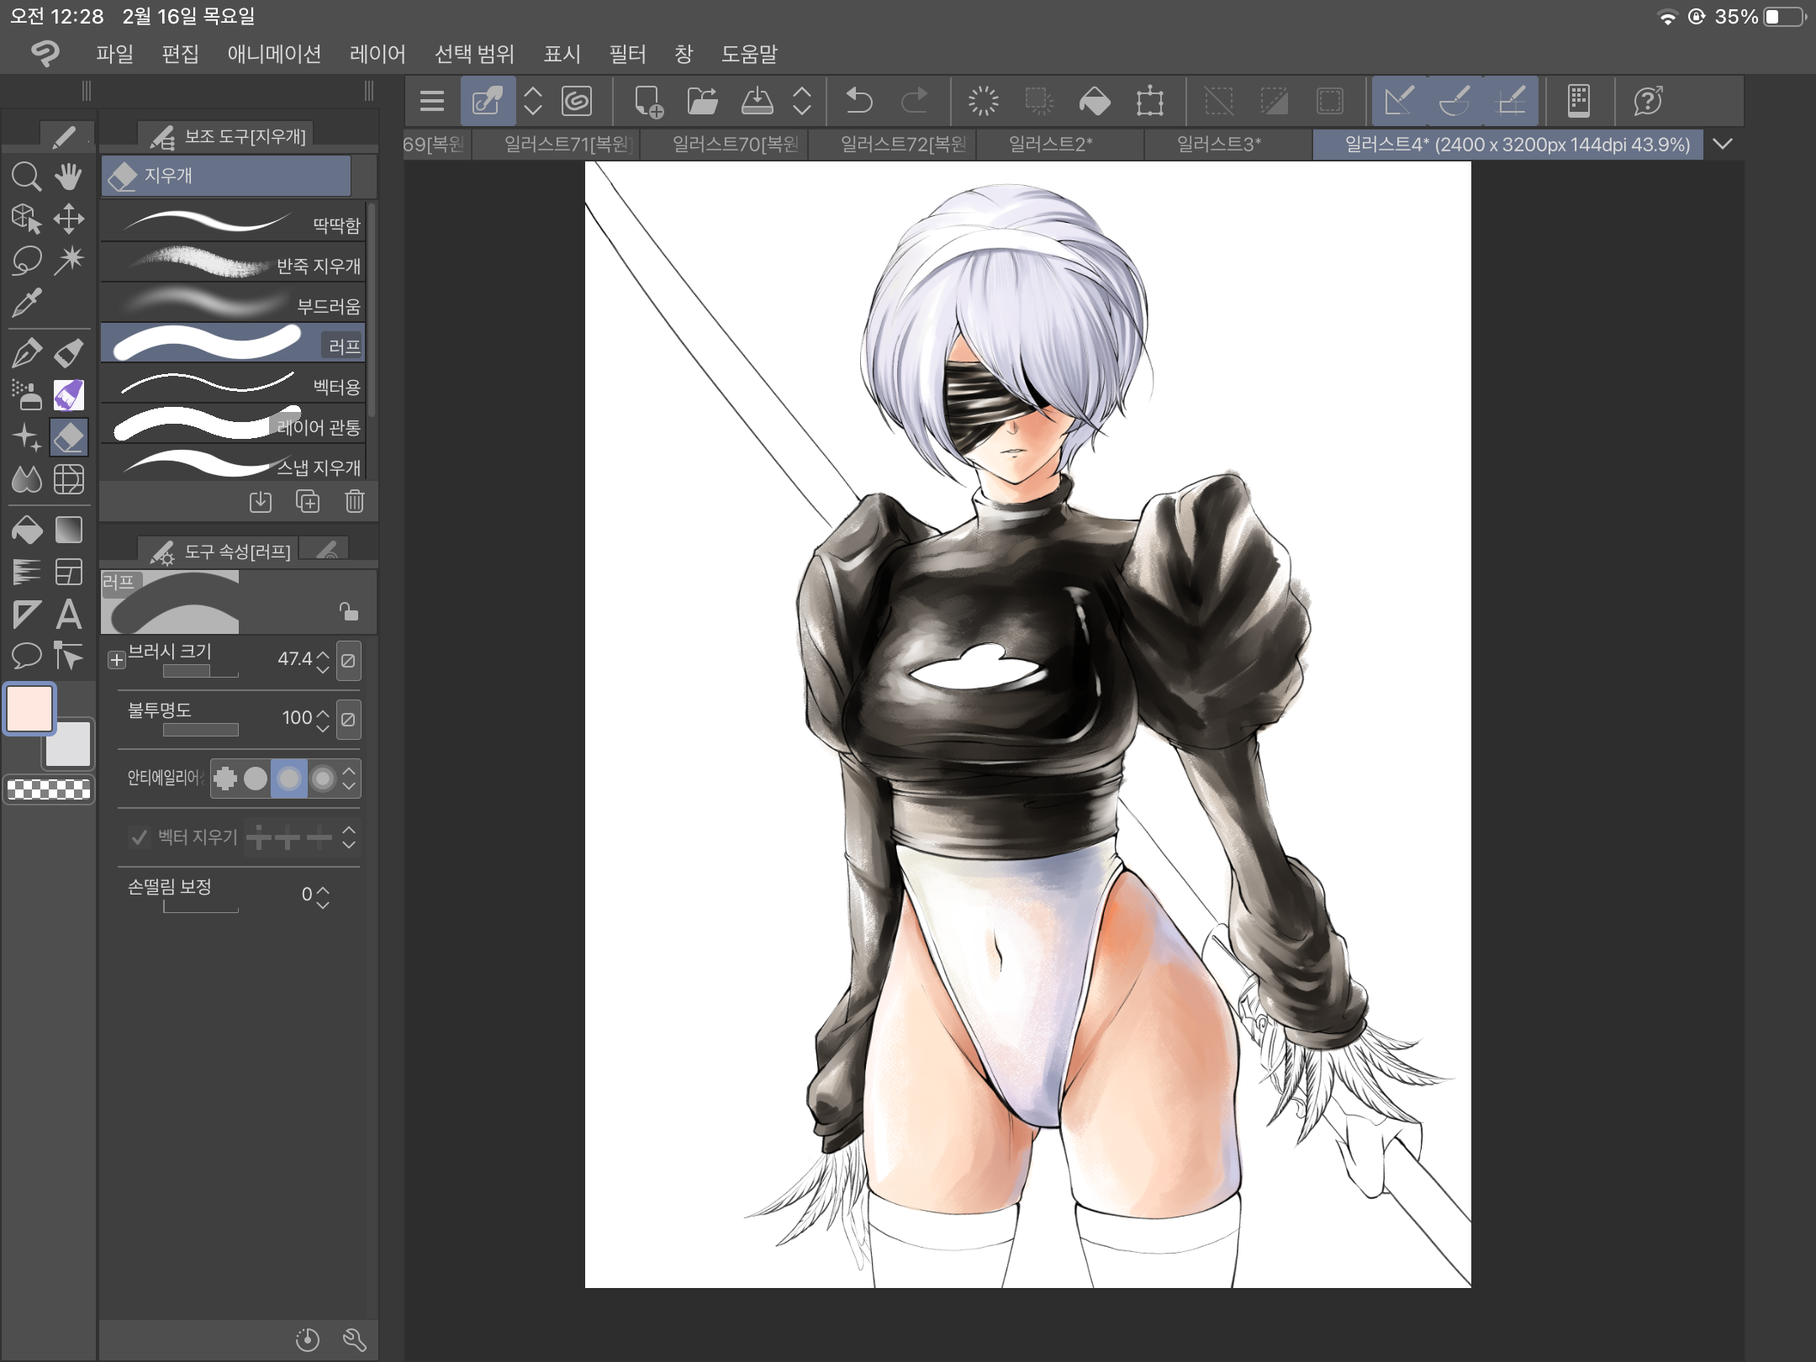Expand the document tabs list chevron

[1723, 144]
